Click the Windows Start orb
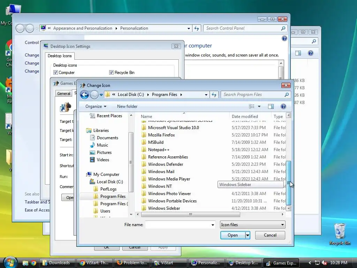Viewport: 357px width, 268px height. point(10,262)
